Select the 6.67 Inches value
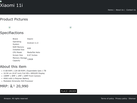 pos(32,55)
